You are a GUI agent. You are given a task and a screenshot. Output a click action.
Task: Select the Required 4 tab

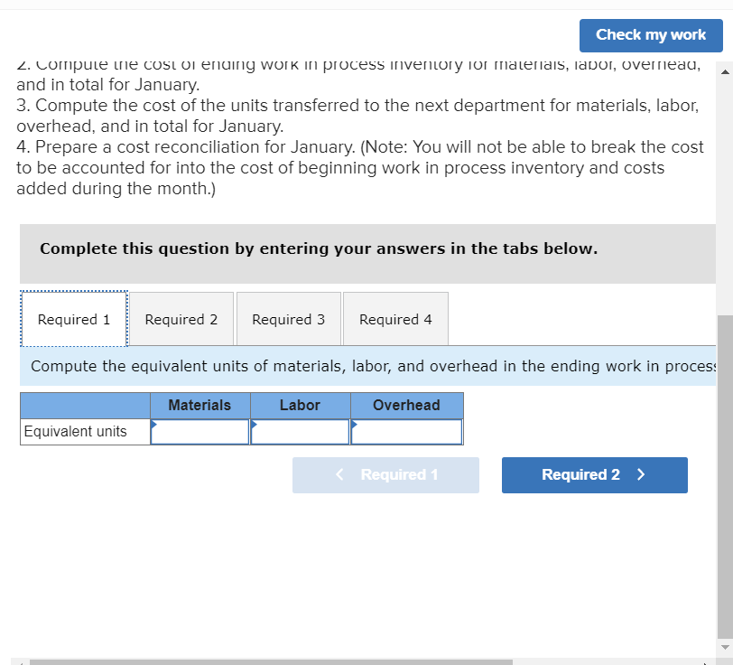[395, 319]
